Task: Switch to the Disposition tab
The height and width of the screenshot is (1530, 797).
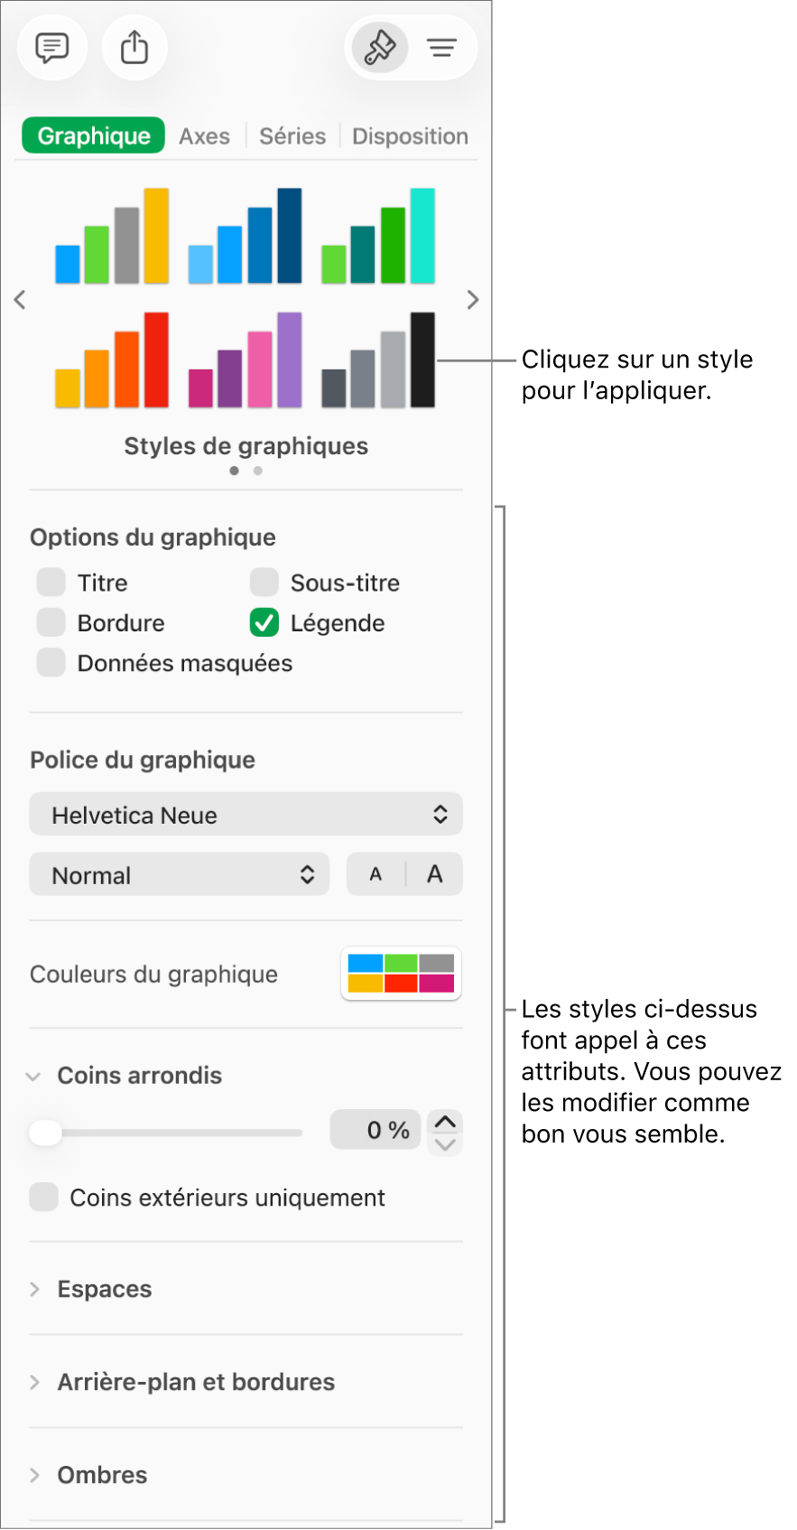Action: (410, 135)
